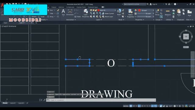
Task: Open a new drawing tab with plus
Action: pyautogui.click(x=36, y=23)
